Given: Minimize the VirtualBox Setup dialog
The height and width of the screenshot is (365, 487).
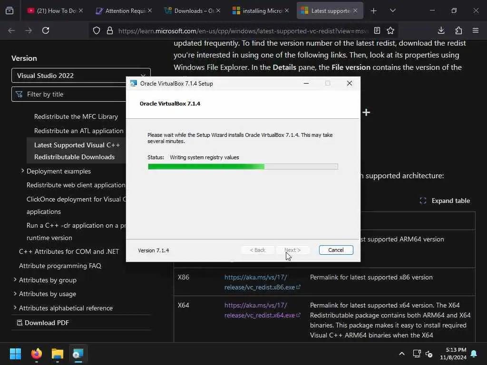Looking at the screenshot, I should 306,83.
